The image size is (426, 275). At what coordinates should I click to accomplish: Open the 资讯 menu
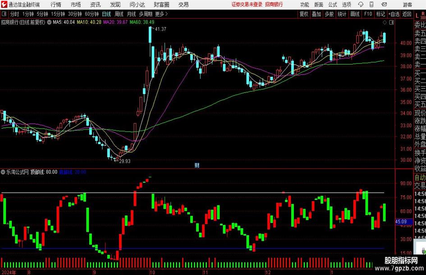point(96,5)
